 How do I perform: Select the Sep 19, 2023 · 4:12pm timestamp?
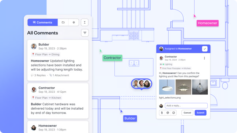pyautogui.click(x=52, y=92)
